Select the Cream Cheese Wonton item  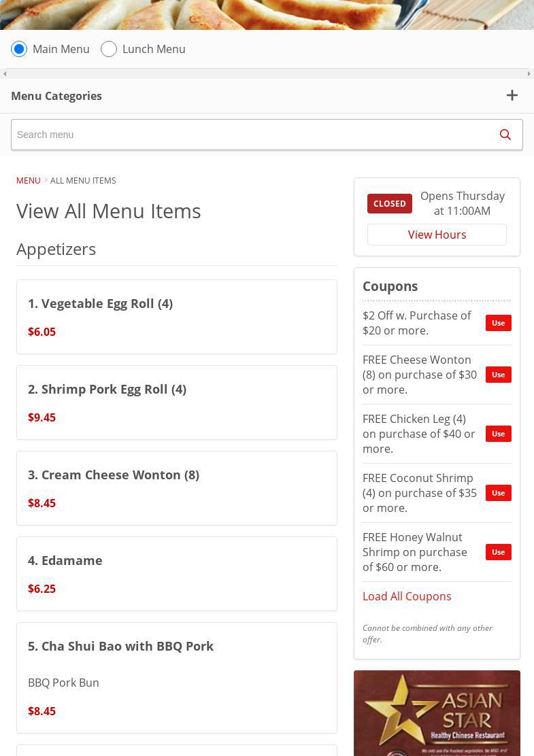click(176, 488)
